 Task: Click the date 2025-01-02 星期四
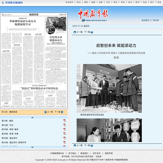(81, 26)
